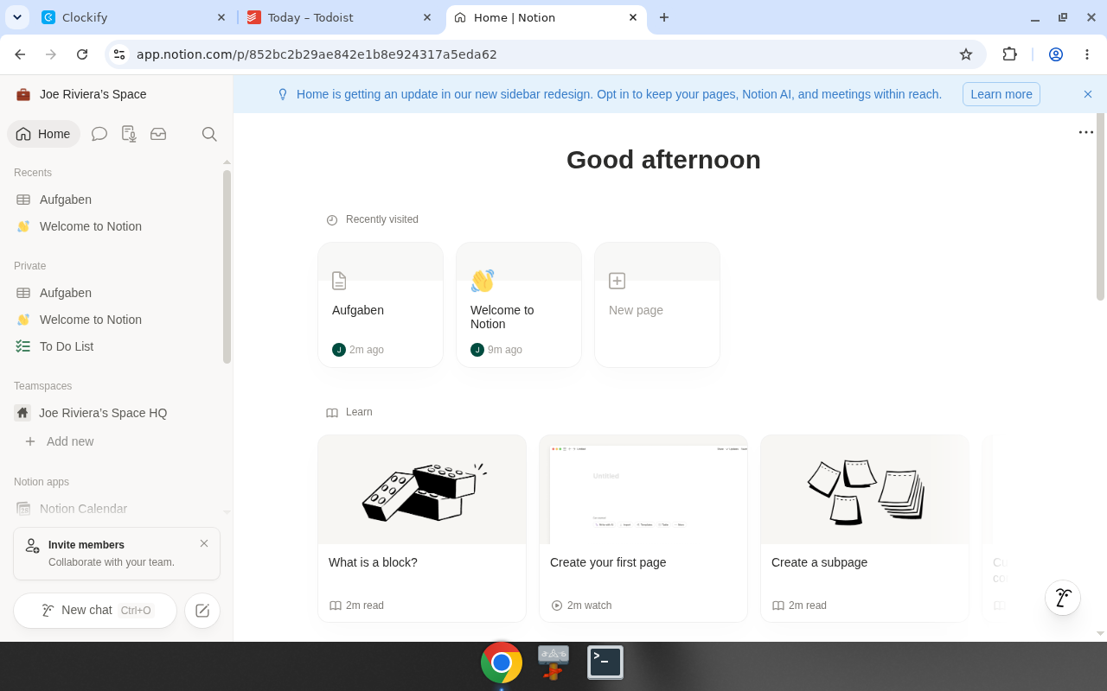Go back to the previous page

point(20,54)
